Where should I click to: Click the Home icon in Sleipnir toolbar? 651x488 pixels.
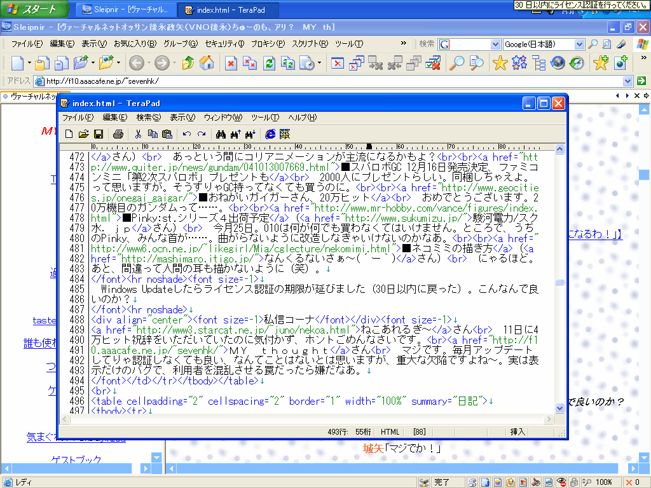pyautogui.click(x=207, y=63)
